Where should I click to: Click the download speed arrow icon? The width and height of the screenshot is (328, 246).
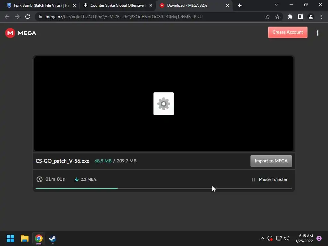[77, 179]
